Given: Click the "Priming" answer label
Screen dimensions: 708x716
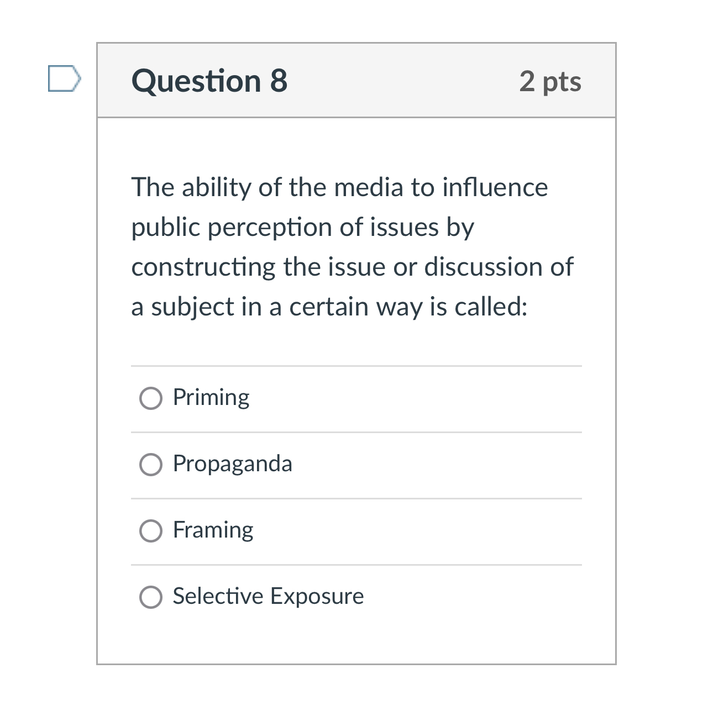Looking at the screenshot, I should click(211, 398).
